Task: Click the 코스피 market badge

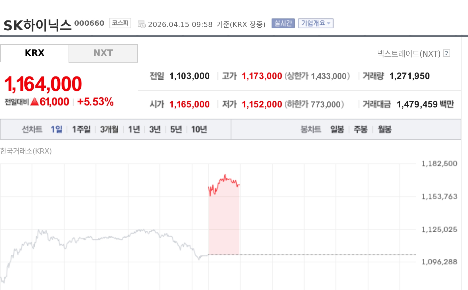Action: tap(120, 23)
